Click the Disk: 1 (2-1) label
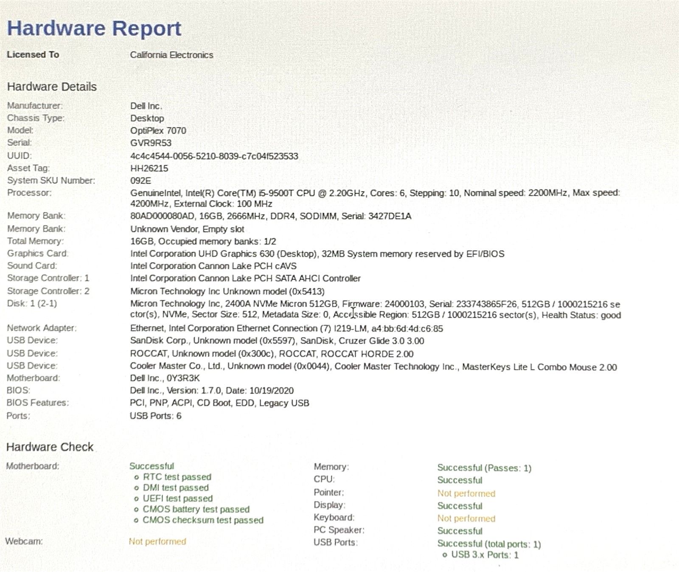 coord(32,304)
